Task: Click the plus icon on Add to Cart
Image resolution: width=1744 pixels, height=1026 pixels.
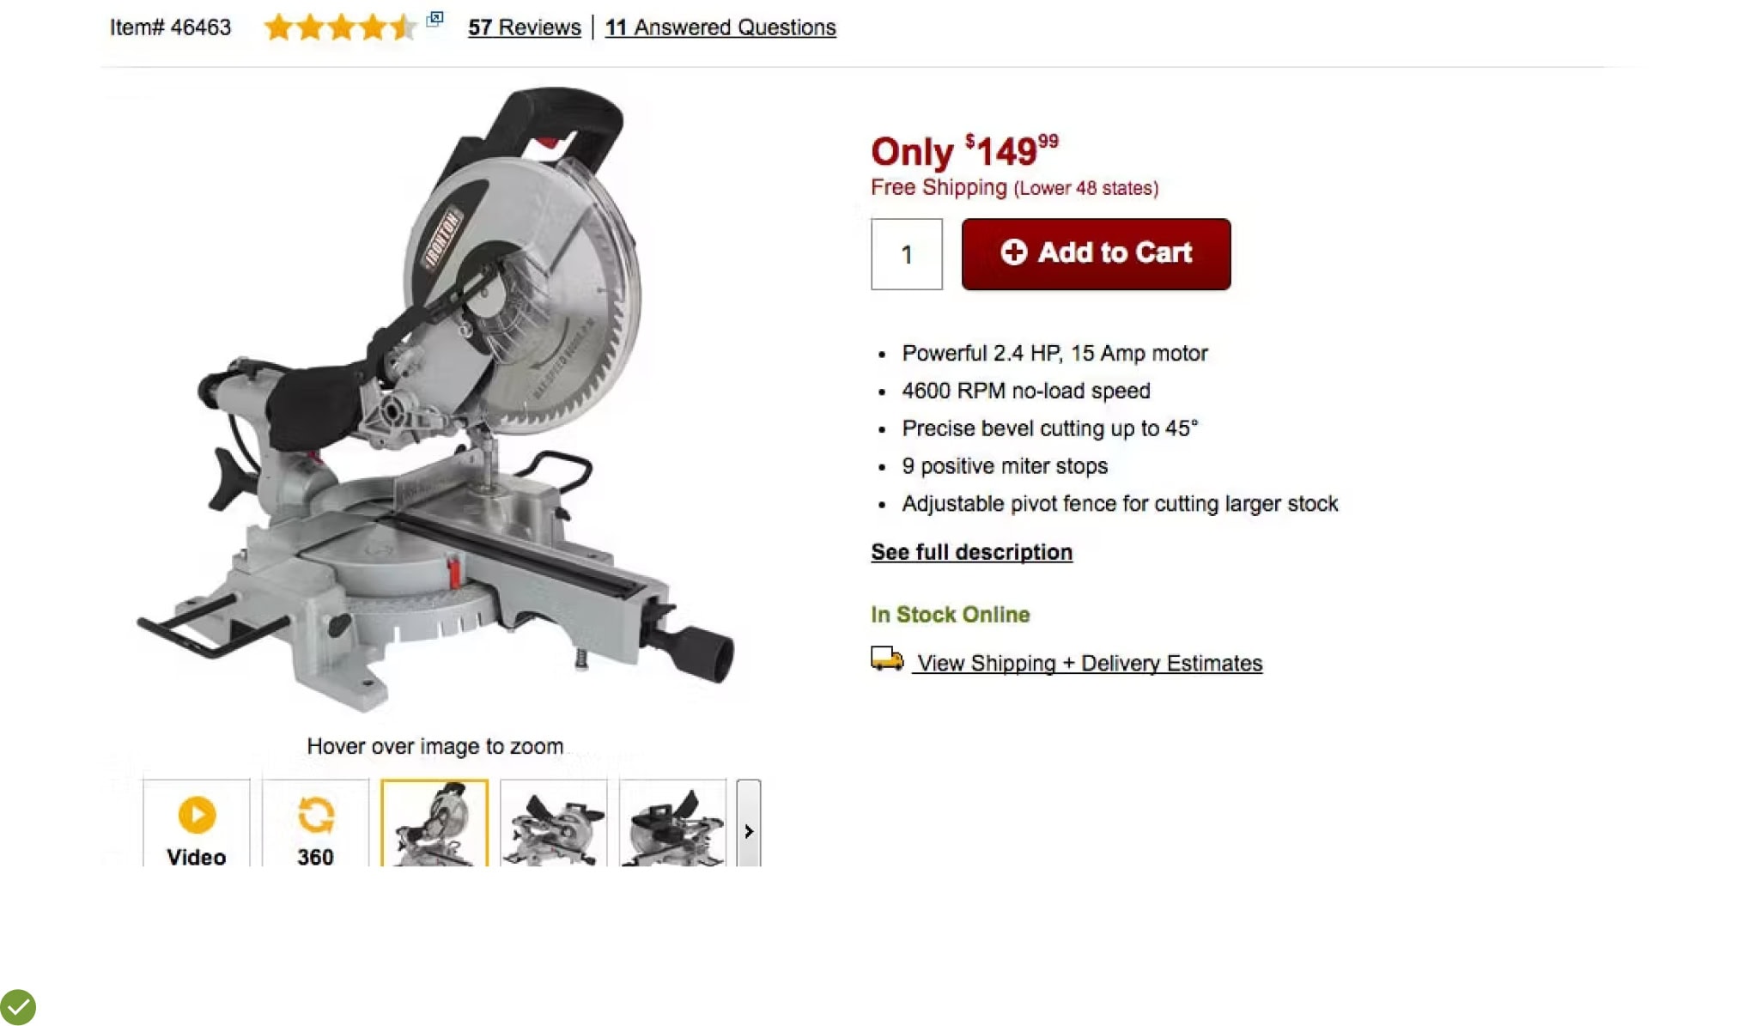Action: pos(1013,252)
